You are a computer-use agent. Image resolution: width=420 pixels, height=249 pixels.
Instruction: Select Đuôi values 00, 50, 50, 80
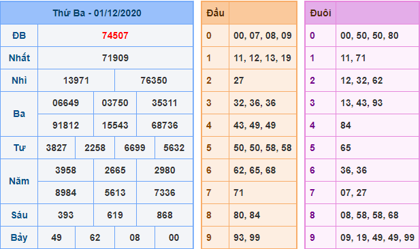(x=370, y=35)
